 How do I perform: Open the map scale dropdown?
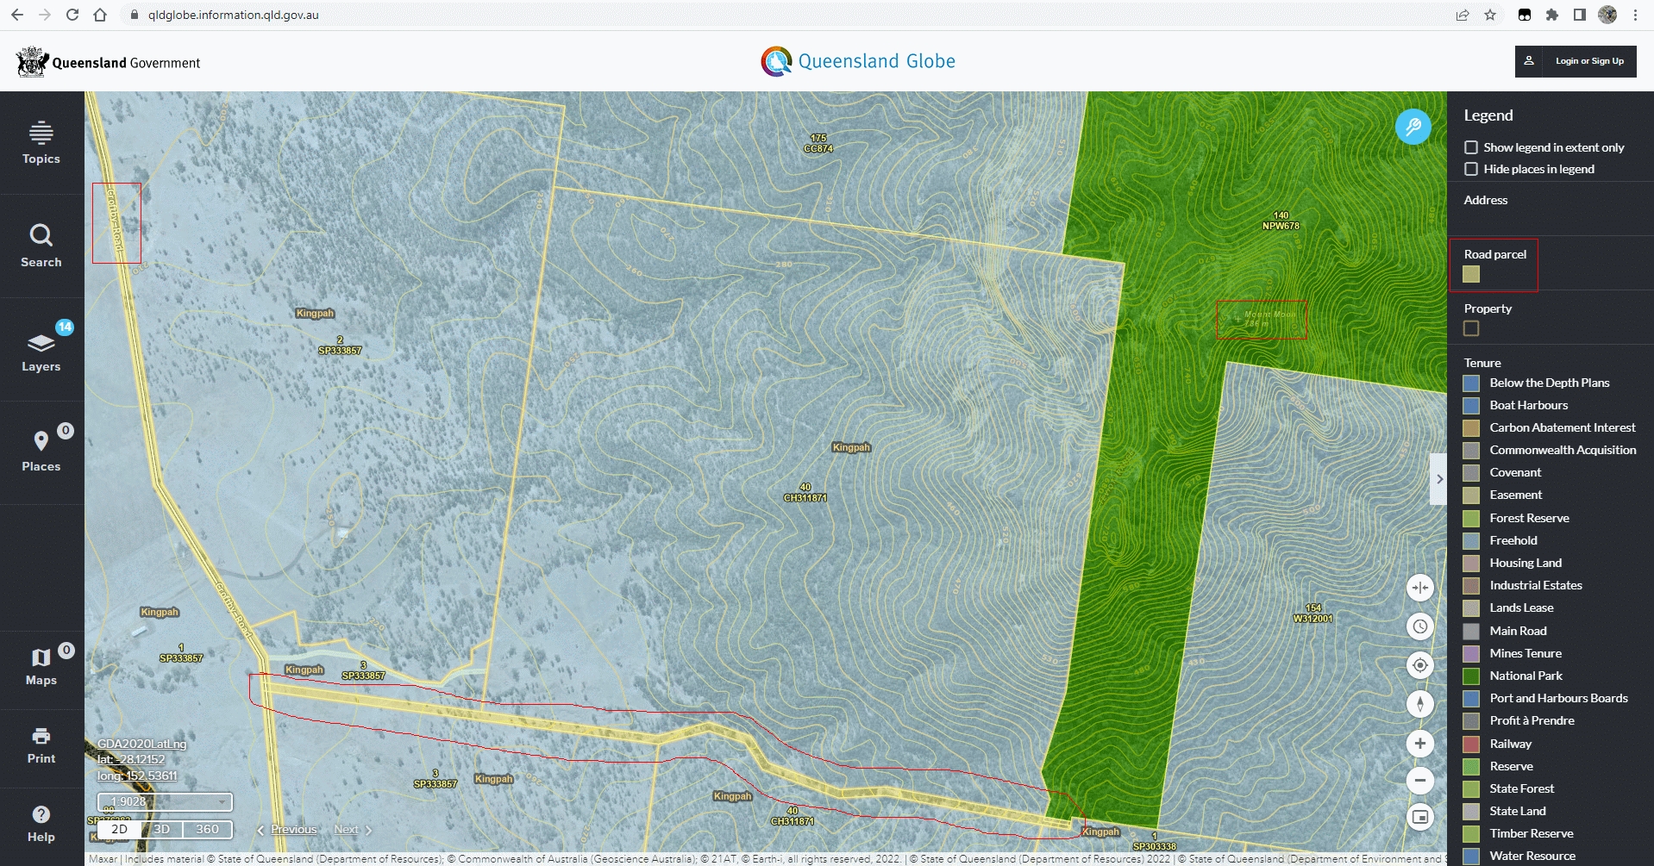click(165, 801)
